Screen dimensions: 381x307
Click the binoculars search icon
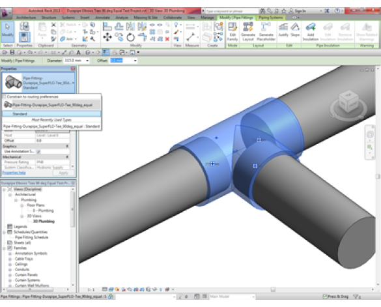point(262,11)
